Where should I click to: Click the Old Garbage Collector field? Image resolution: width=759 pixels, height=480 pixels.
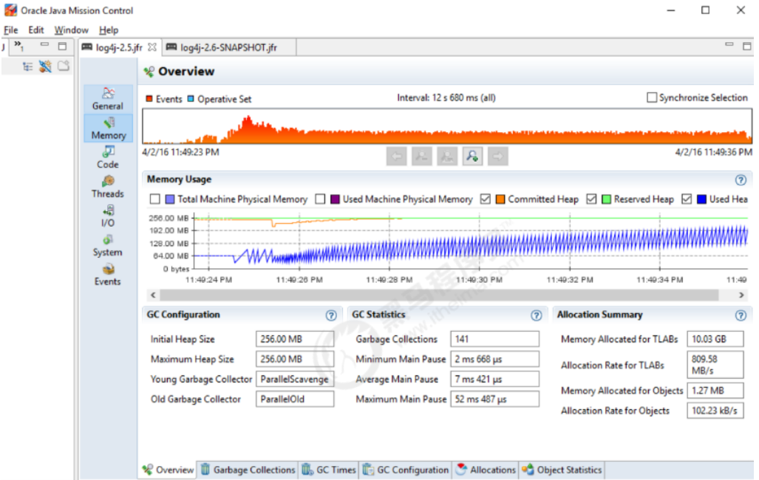click(x=295, y=399)
